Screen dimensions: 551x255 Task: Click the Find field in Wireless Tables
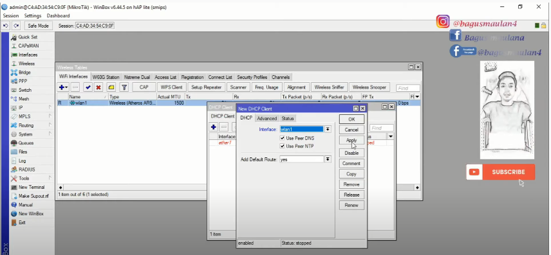pyautogui.click(x=408, y=89)
